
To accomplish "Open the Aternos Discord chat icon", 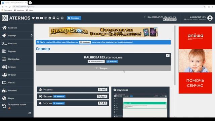I will tap(54, 18).
